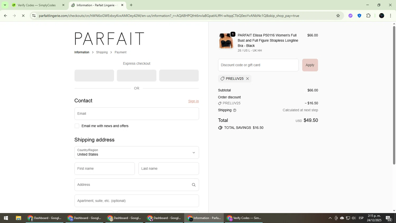Open the tab search dropdown arrow
The width and height of the screenshot is (396, 223).
5,5
